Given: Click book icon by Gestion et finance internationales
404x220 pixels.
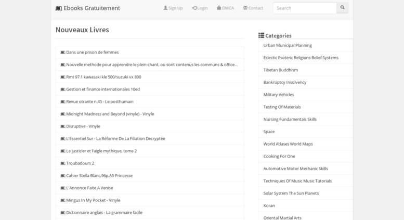Looking at the screenshot, I should click(x=63, y=89).
